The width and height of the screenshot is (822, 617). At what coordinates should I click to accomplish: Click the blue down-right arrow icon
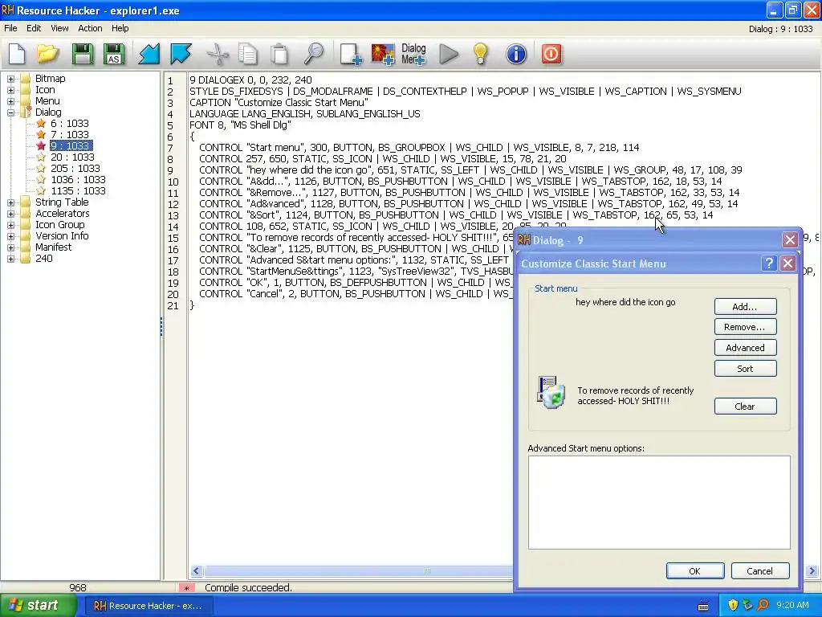click(x=181, y=54)
